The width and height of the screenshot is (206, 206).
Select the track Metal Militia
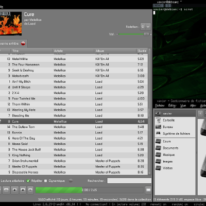pyautogui.click(x=74, y=59)
